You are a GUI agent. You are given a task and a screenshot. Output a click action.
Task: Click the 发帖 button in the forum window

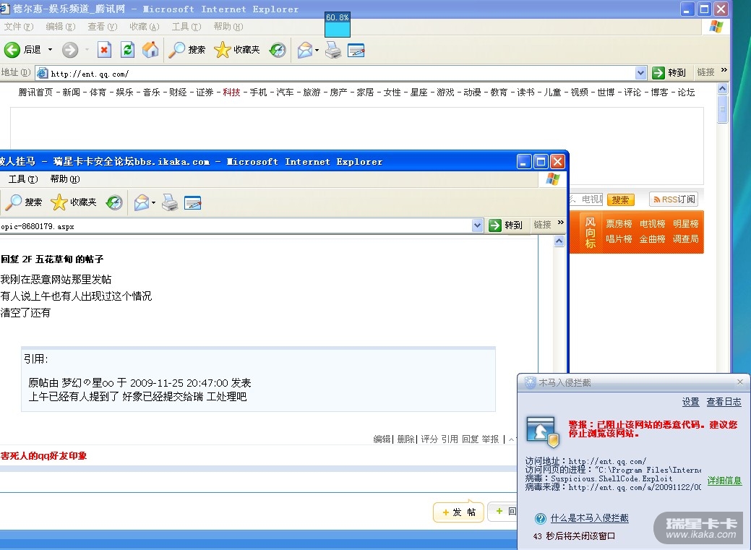(x=458, y=512)
